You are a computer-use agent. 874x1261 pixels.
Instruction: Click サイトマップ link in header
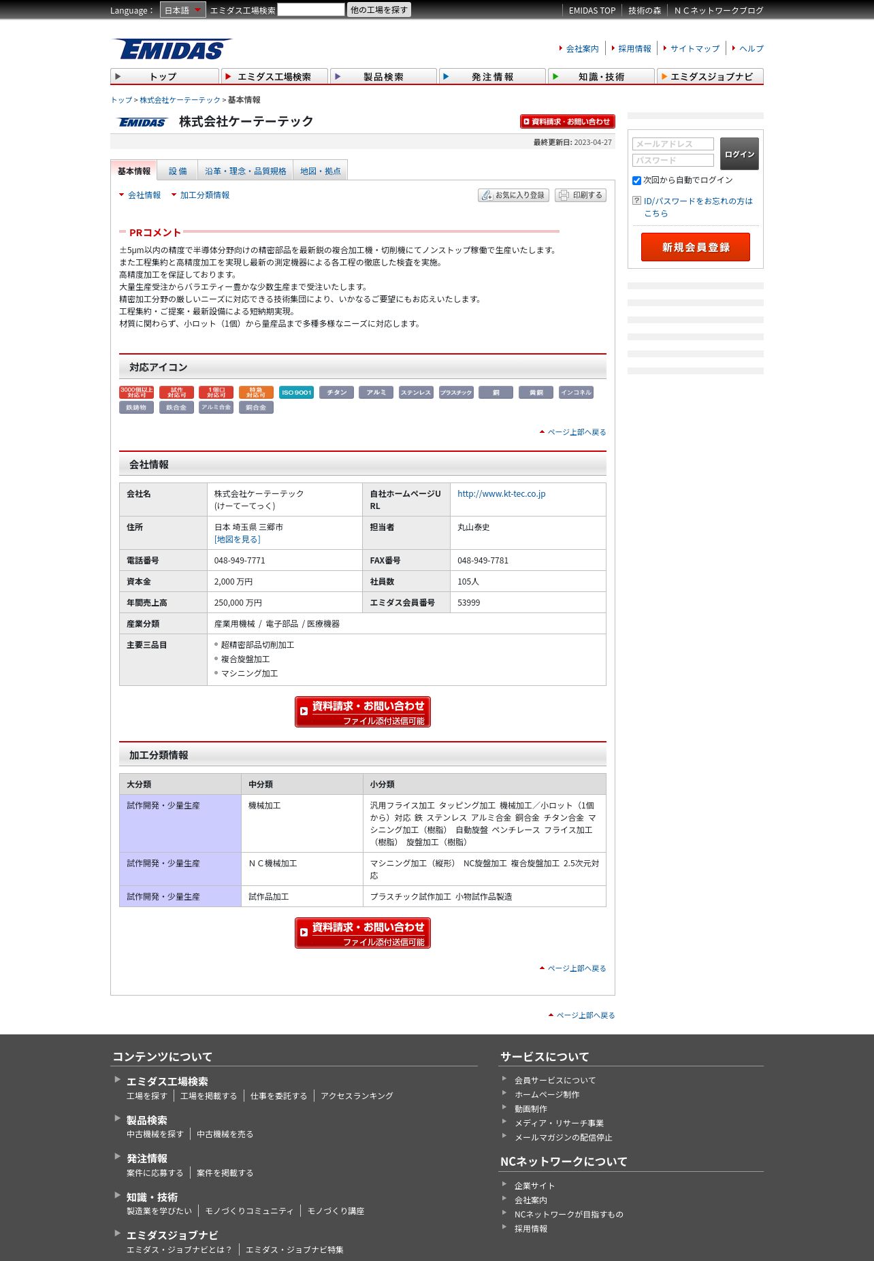(x=694, y=49)
